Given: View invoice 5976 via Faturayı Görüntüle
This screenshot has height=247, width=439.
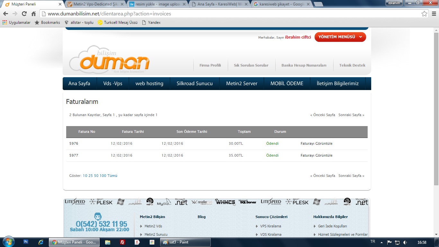Looking at the screenshot, I should point(316,143).
